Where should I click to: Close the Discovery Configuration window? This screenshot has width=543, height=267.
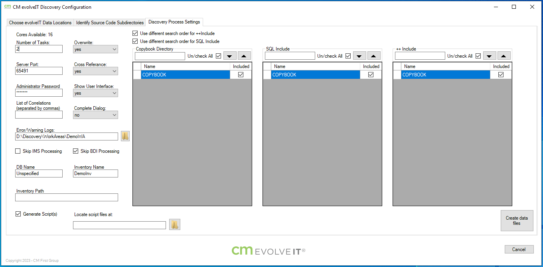click(x=532, y=7)
